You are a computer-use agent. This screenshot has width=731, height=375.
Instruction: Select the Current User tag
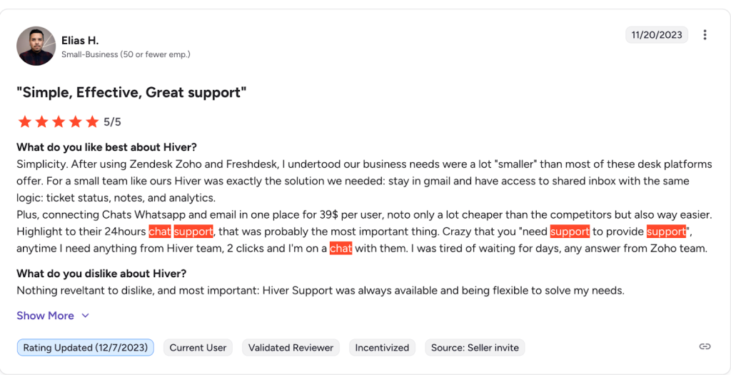pos(198,348)
